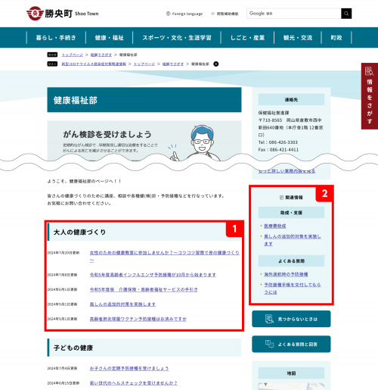Open the red 情報をさがす side tab
The image size is (378, 390).
click(x=370, y=96)
